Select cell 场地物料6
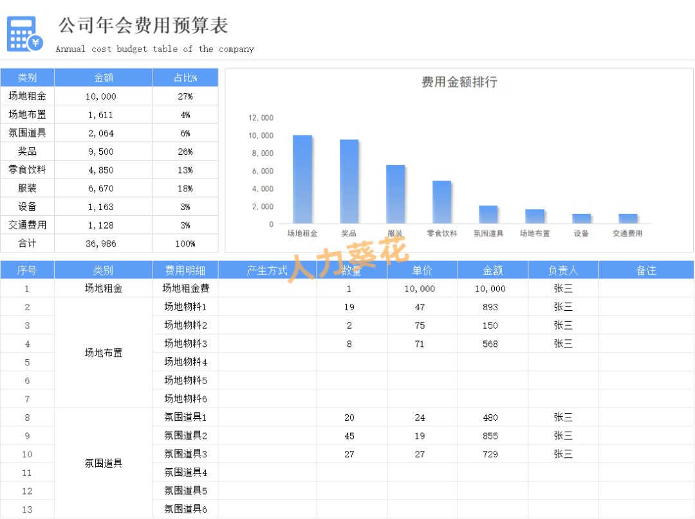This screenshot has width=695, height=519. 185,399
